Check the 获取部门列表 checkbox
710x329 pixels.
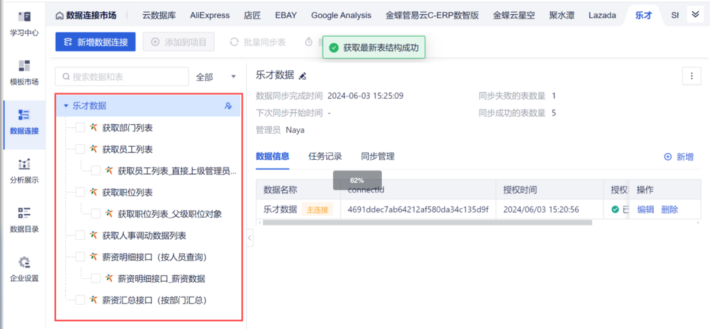(80, 127)
